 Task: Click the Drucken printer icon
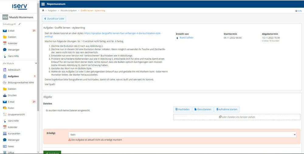click(x=5, y=95)
